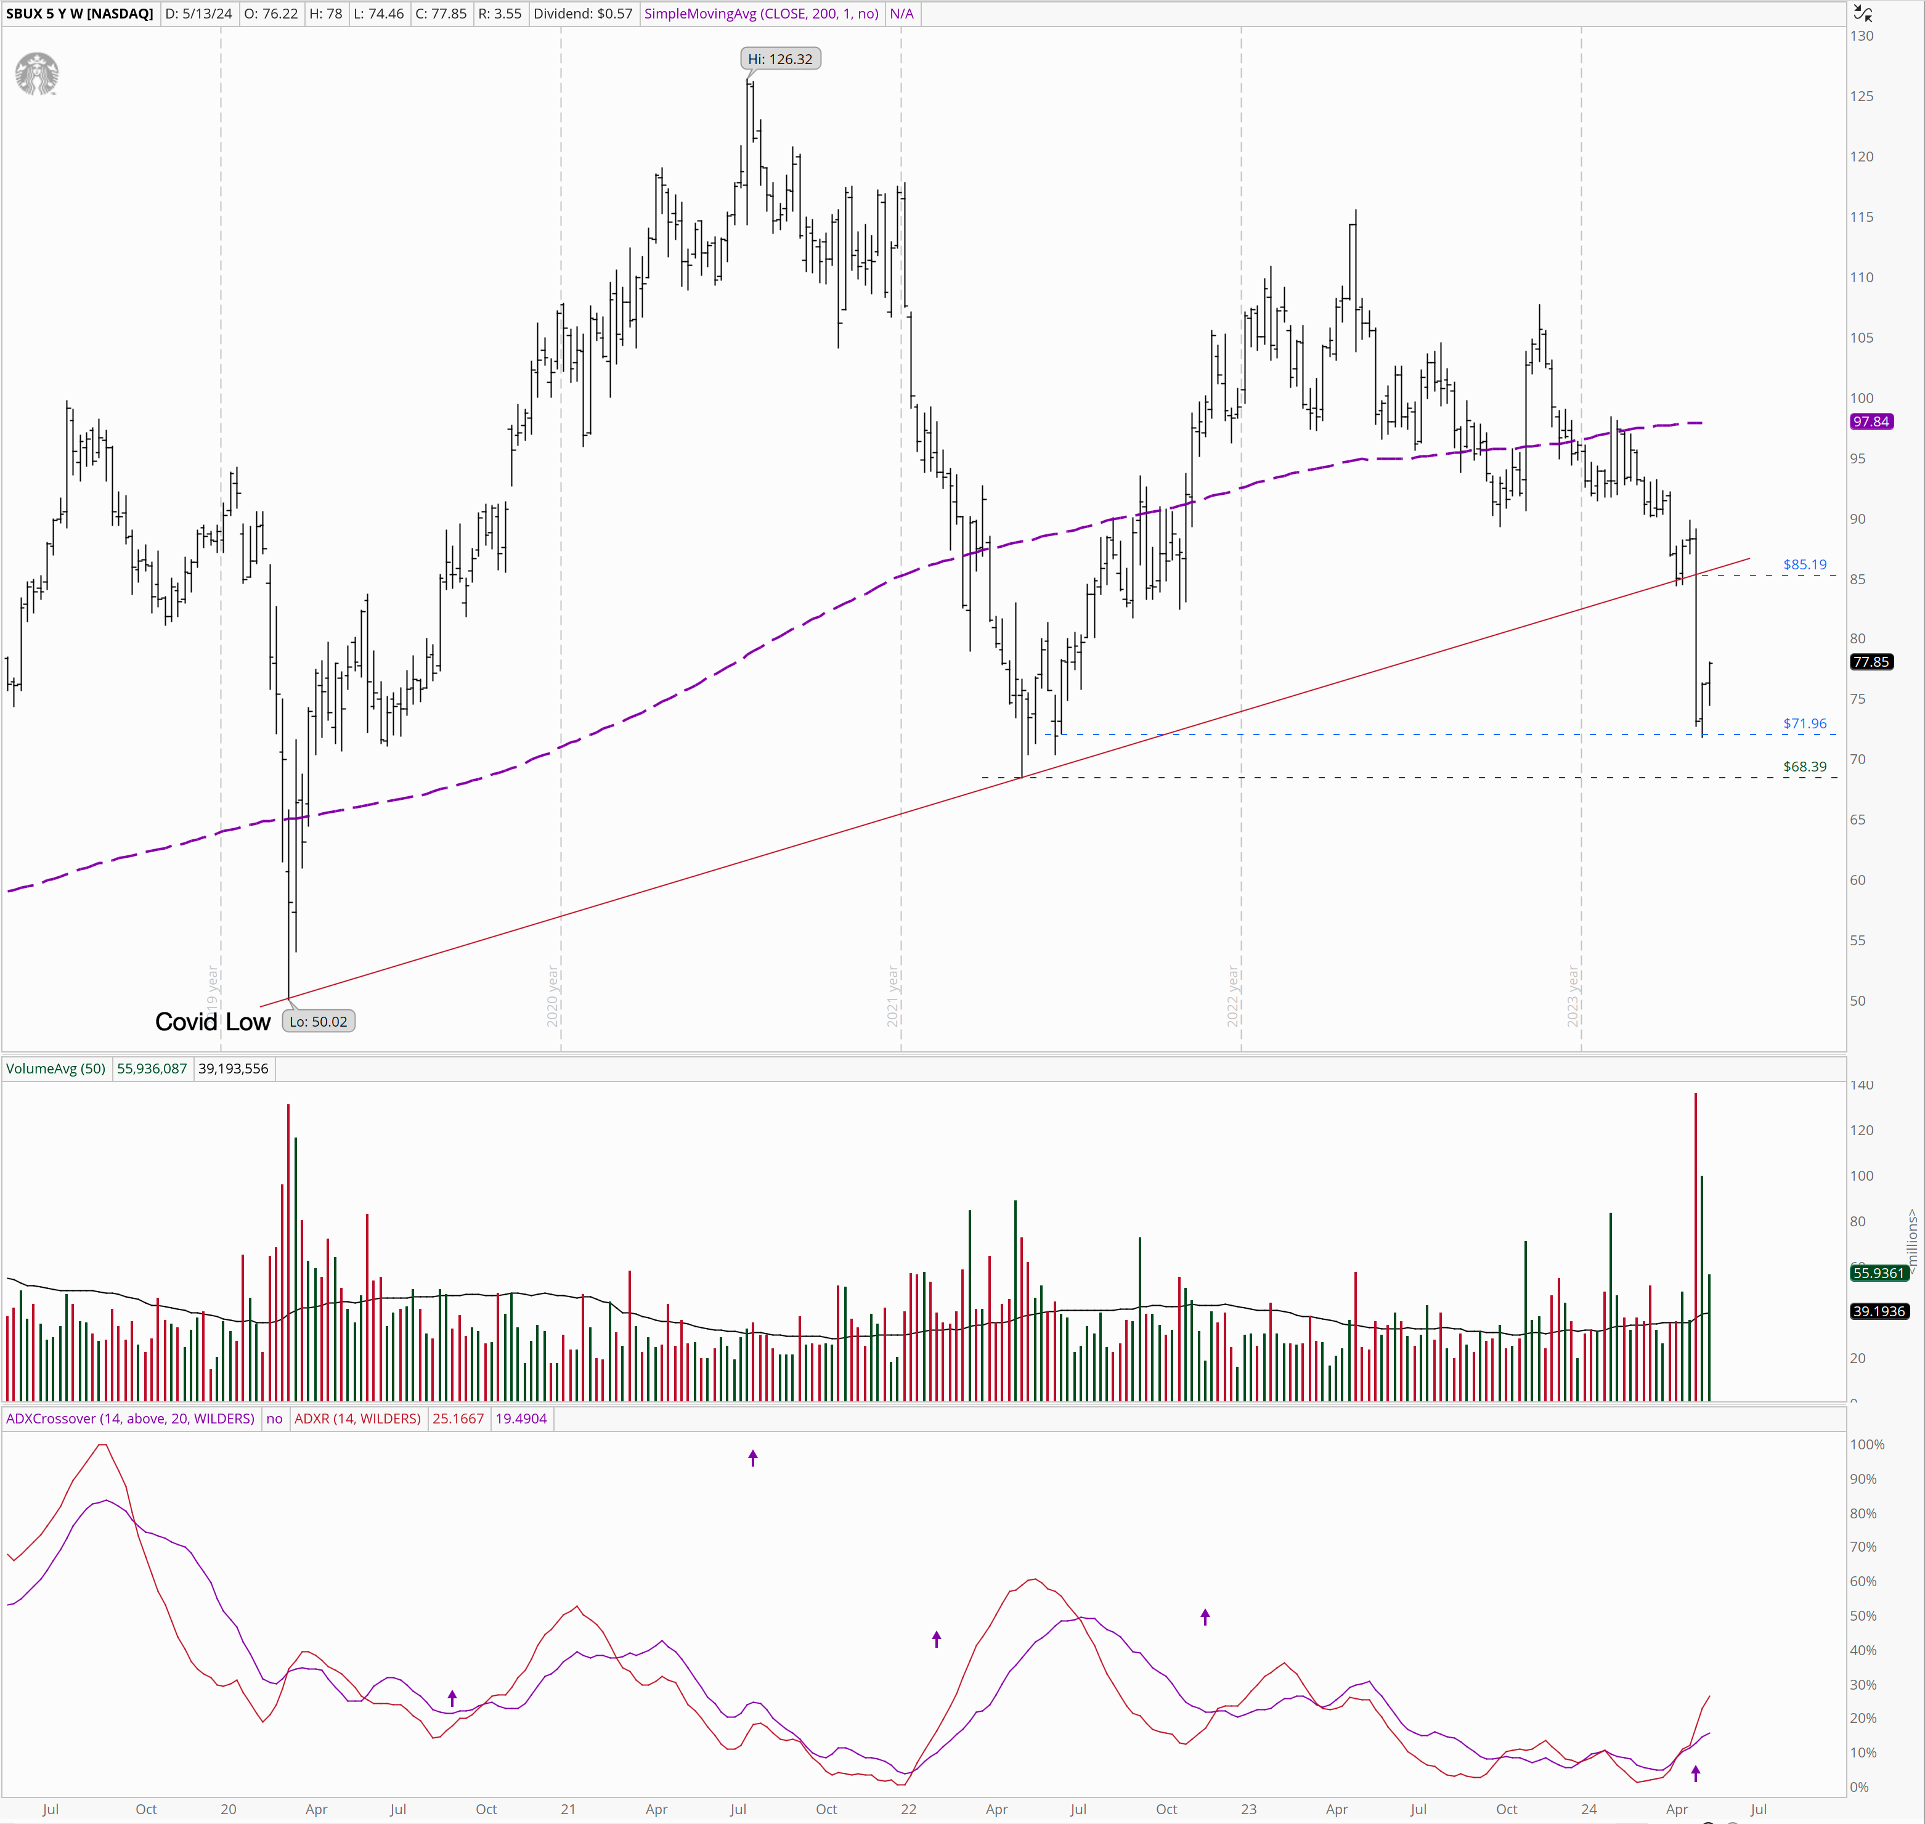The width and height of the screenshot is (1925, 1824).
Task: Click the Starbucks logo on the chart
Action: [x=37, y=74]
